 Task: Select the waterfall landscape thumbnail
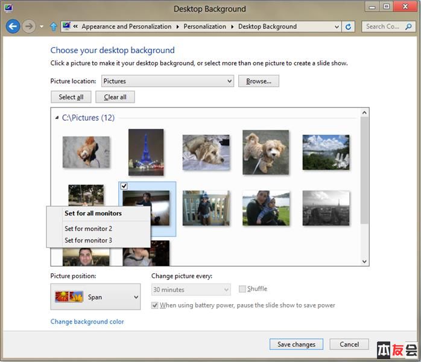click(x=326, y=152)
